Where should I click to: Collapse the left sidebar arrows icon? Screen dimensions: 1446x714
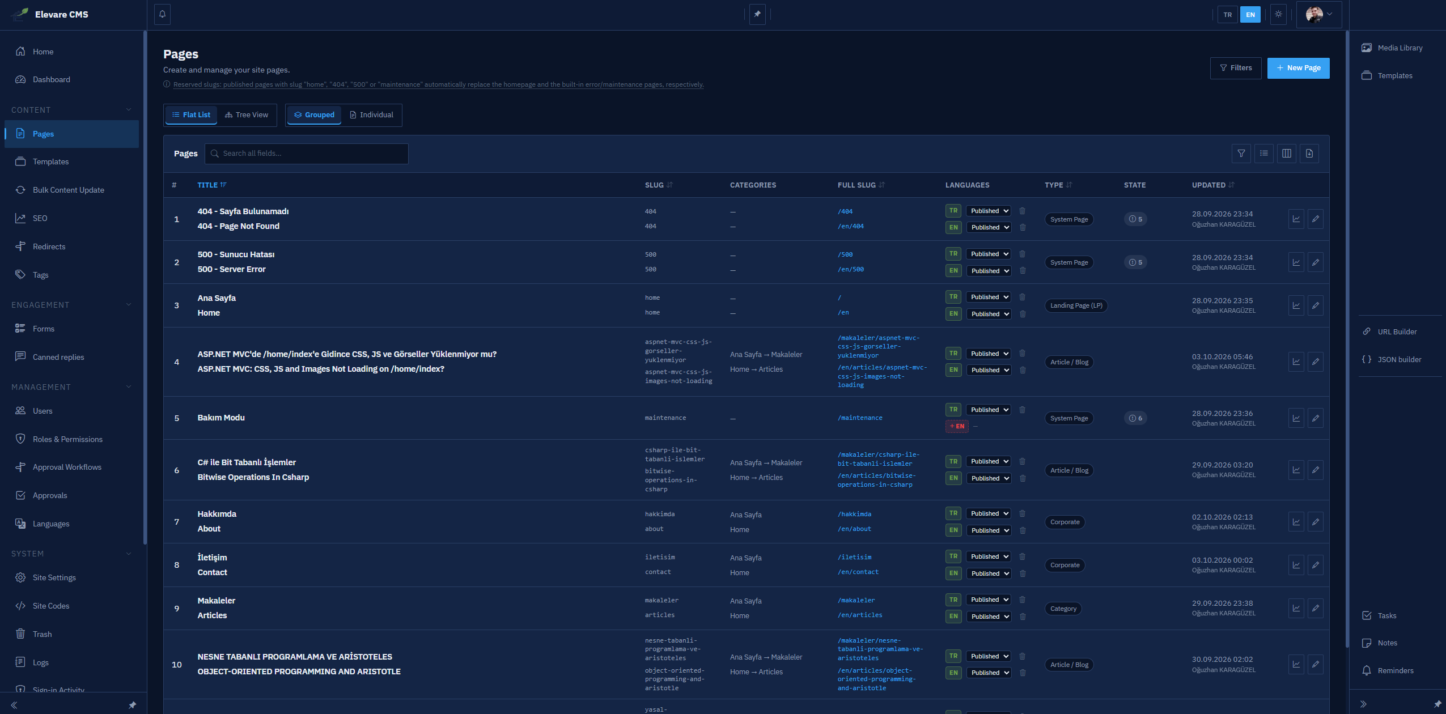pyautogui.click(x=14, y=705)
